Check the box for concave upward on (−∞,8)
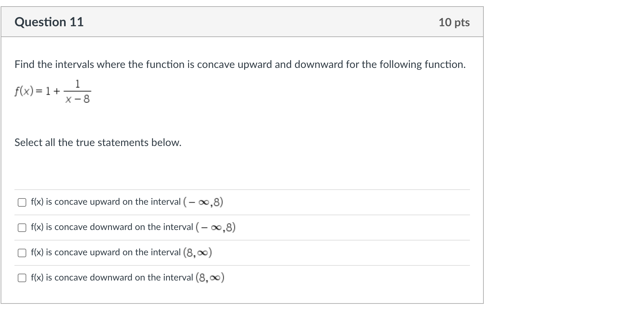The width and height of the screenshot is (617, 313). pos(22,202)
